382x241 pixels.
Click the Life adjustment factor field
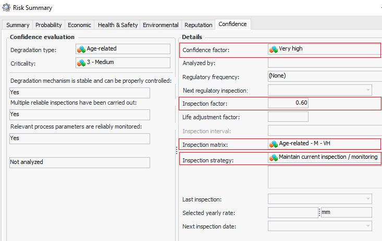point(288,117)
